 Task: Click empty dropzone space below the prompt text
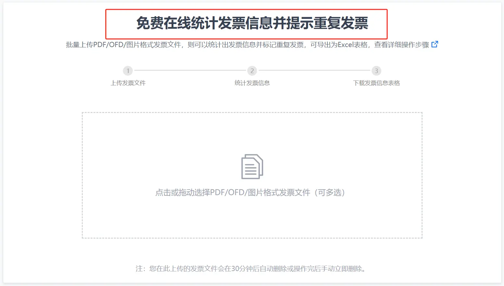click(x=252, y=219)
